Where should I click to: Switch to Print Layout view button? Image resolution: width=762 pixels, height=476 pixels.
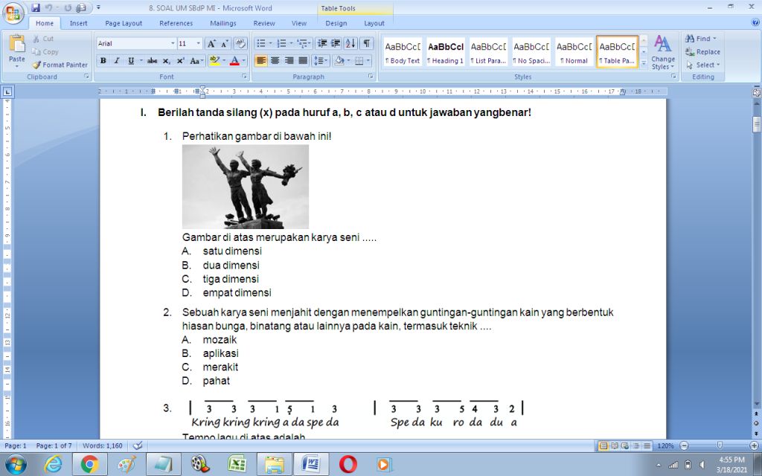(x=603, y=446)
